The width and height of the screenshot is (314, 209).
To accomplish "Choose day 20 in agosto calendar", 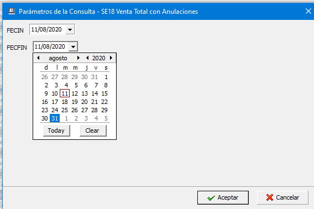I will pos(85,102).
